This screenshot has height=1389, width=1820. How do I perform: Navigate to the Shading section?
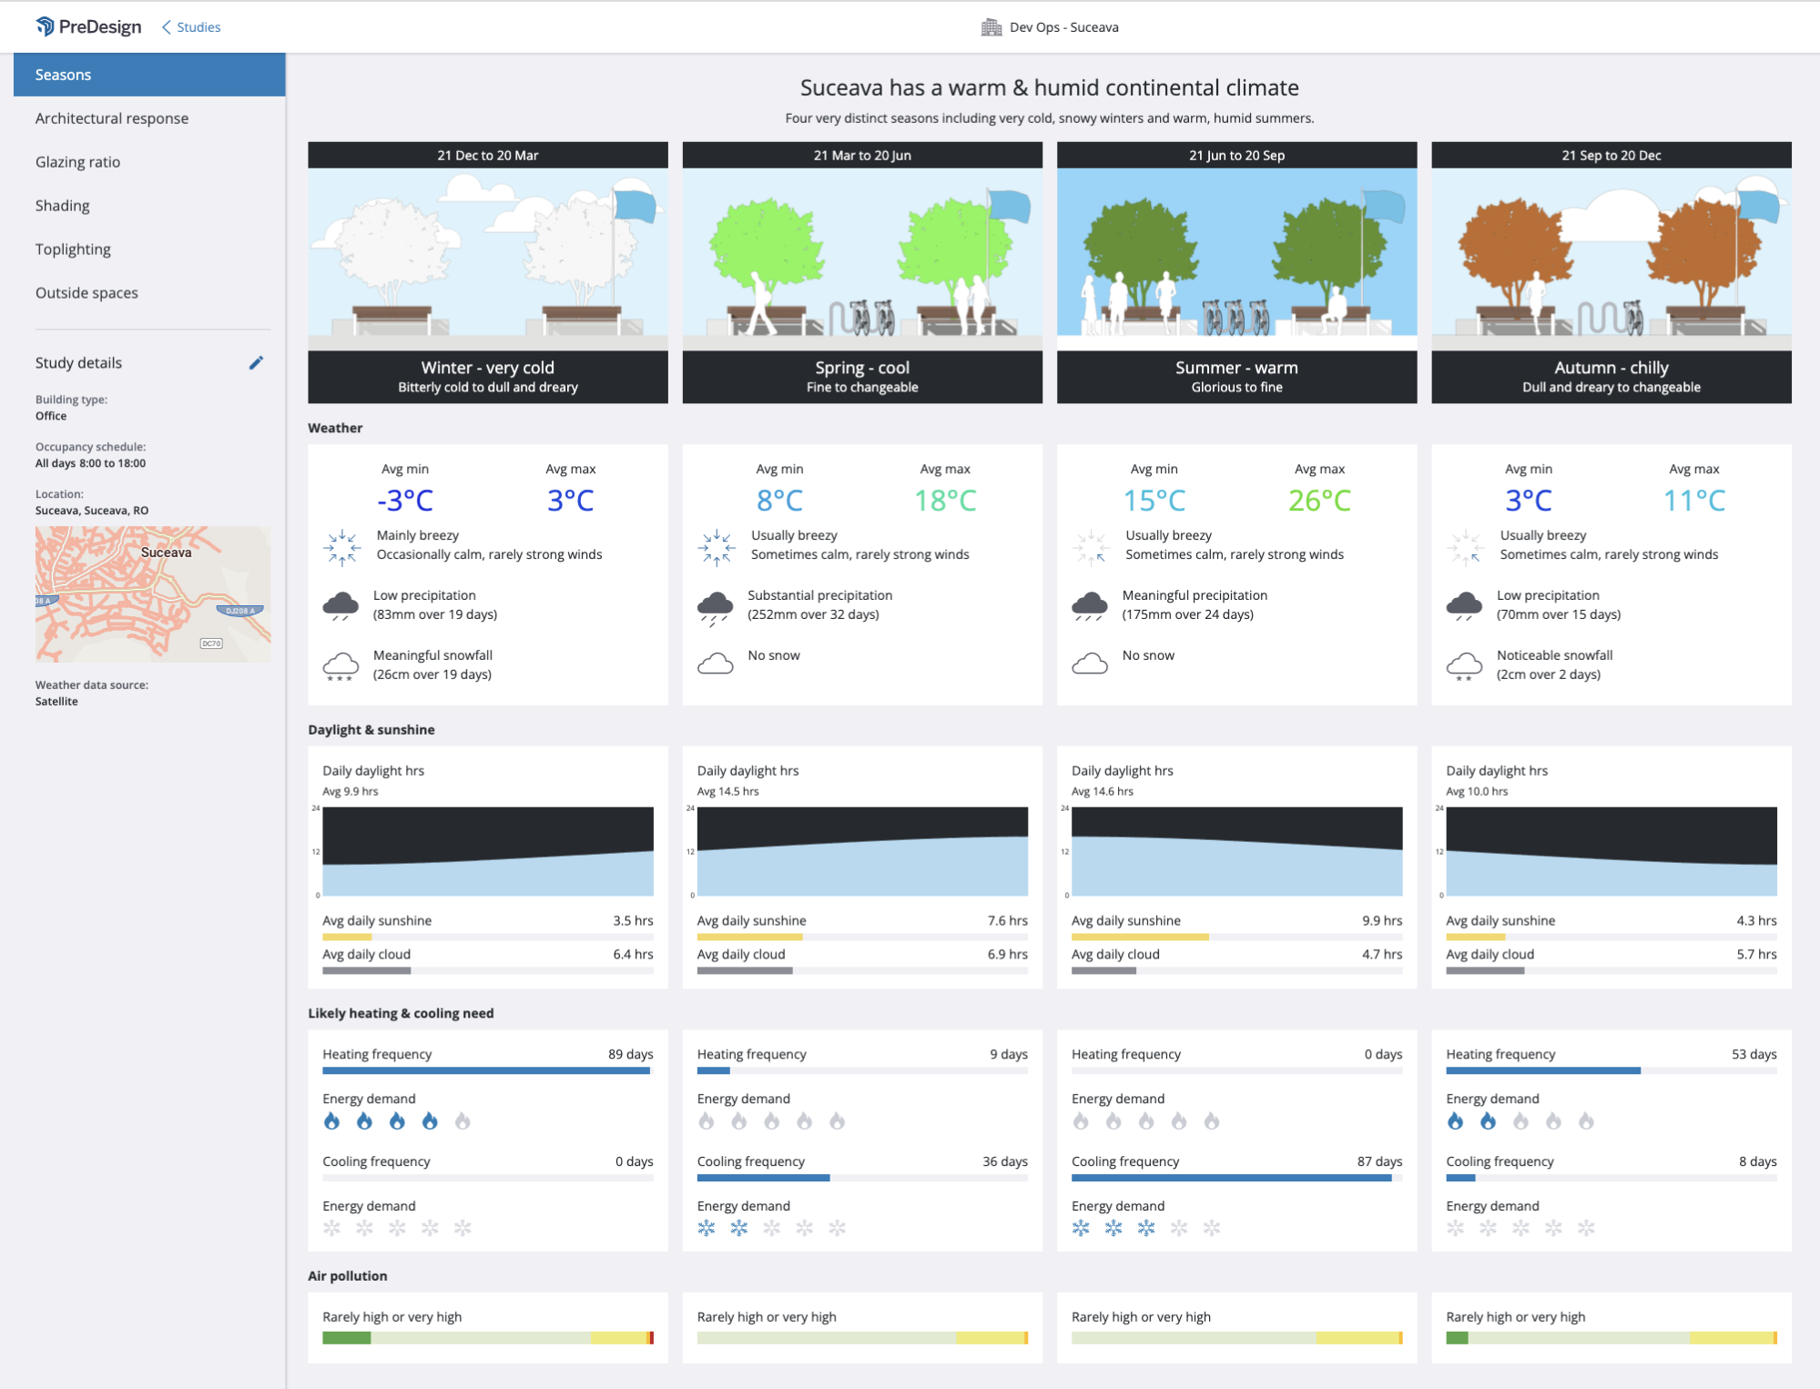pyautogui.click(x=63, y=206)
